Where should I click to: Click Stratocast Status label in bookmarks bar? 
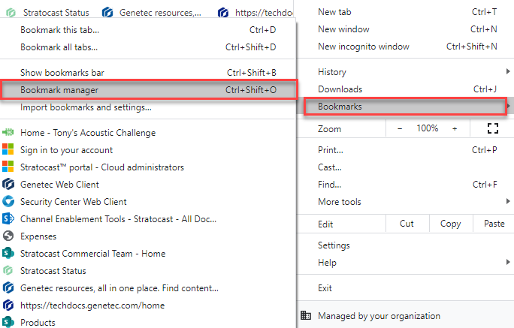coord(56,13)
